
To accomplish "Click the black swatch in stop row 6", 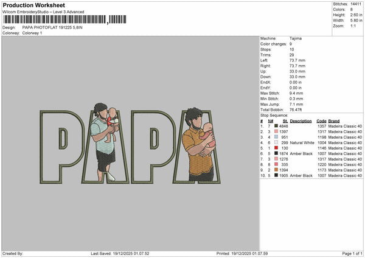I will point(276,153).
